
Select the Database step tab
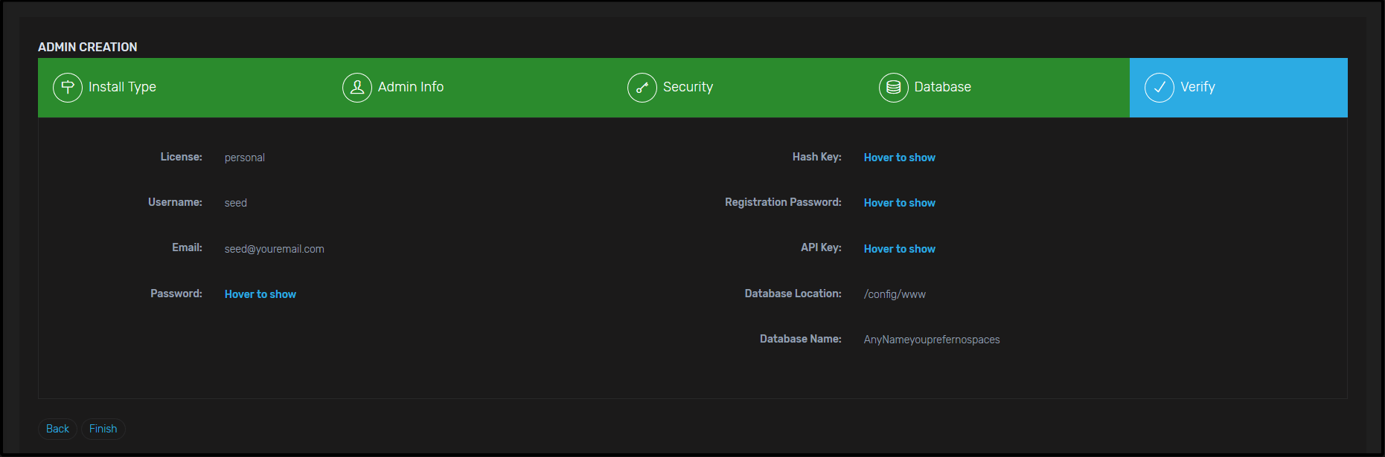click(x=942, y=87)
